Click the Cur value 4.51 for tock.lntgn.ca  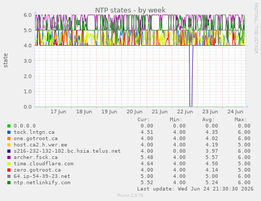click(147, 132)
